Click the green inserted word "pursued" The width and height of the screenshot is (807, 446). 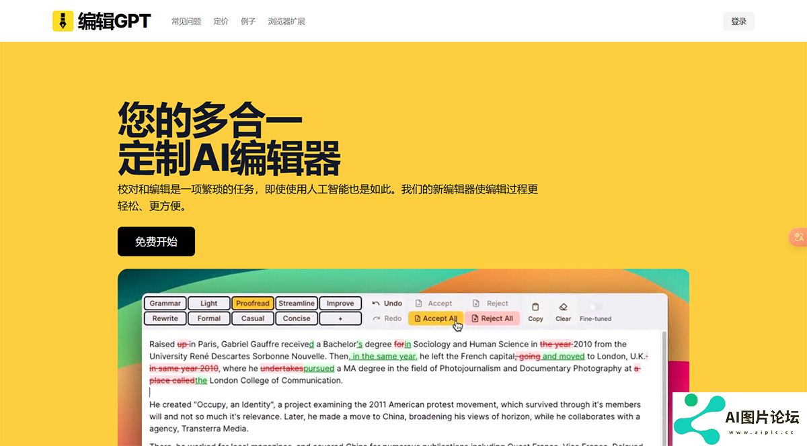[319, 368]
